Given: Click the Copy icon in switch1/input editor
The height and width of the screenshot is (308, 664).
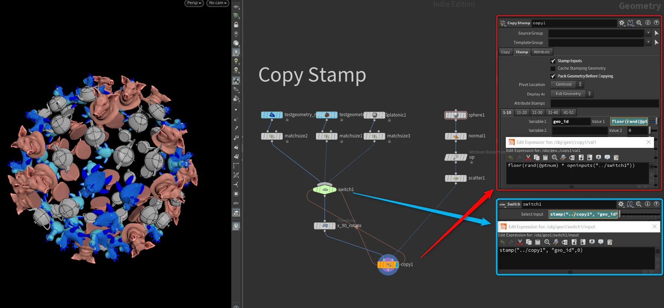Looking at the screenshot, I should [x=529, y=242].
